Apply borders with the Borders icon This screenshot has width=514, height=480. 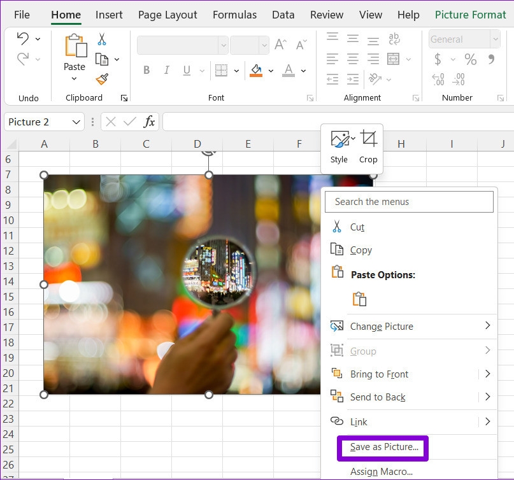tap(221, 70)
